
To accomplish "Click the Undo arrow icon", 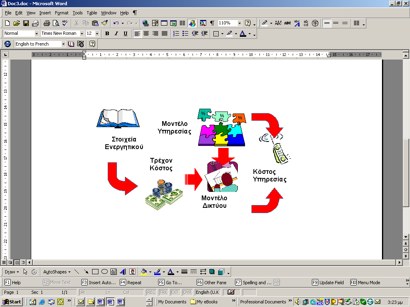I will pos(116,23).
